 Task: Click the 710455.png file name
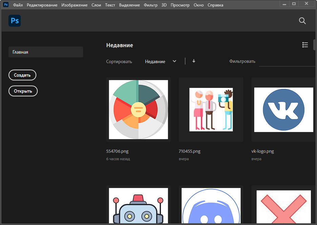coord(190,151)
